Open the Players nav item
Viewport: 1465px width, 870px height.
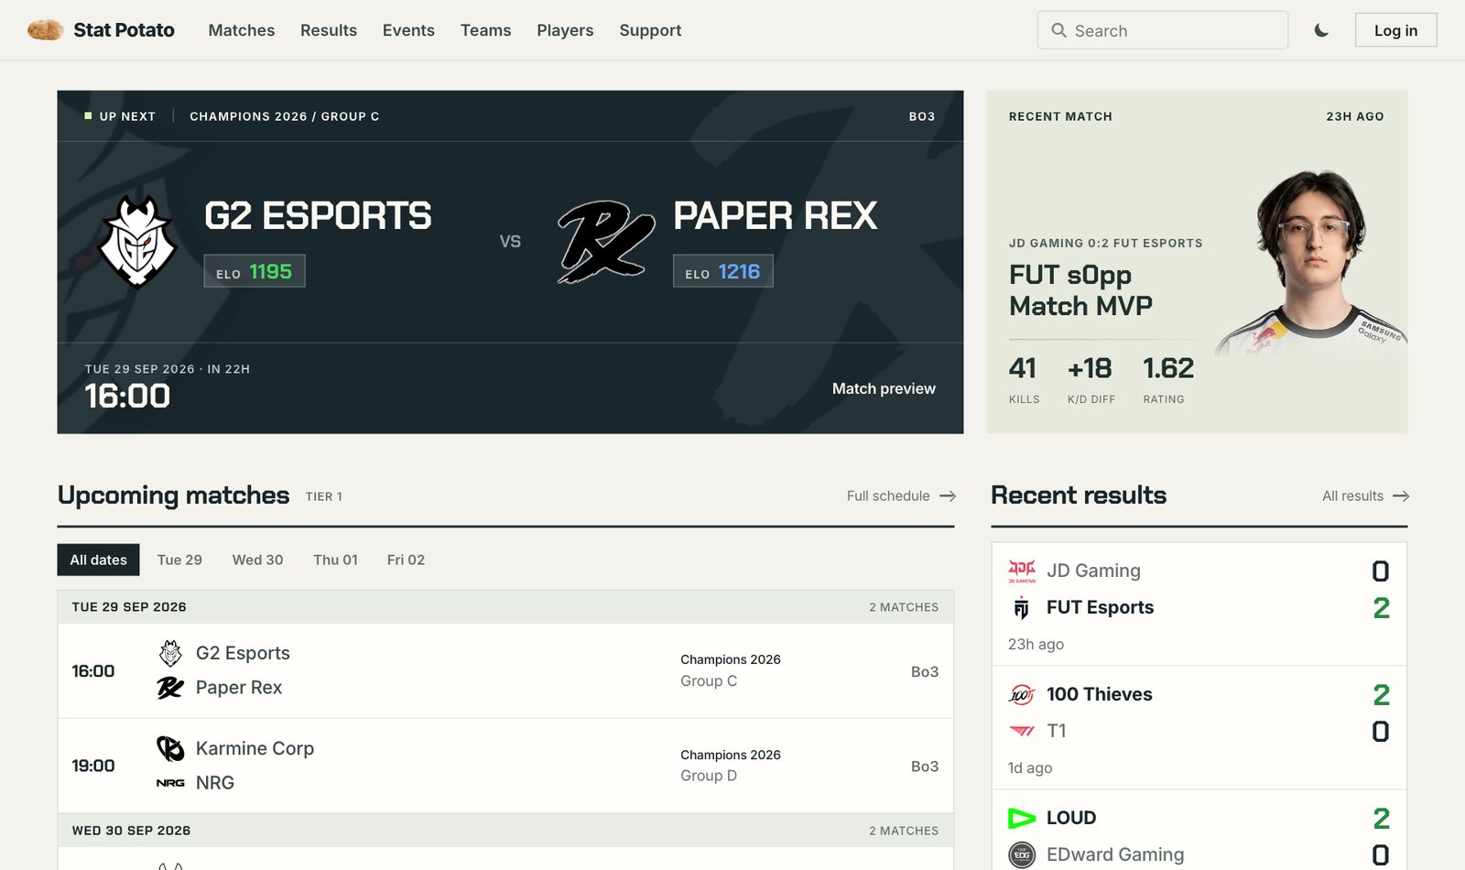click(x=565, y=30)
